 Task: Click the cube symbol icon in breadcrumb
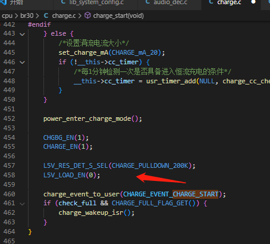click(x=87, y=15)
